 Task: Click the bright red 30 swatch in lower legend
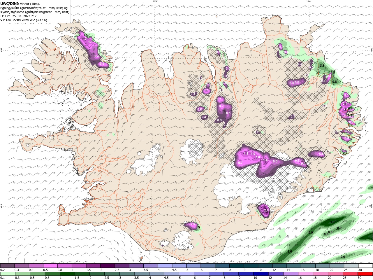(365, 274)
